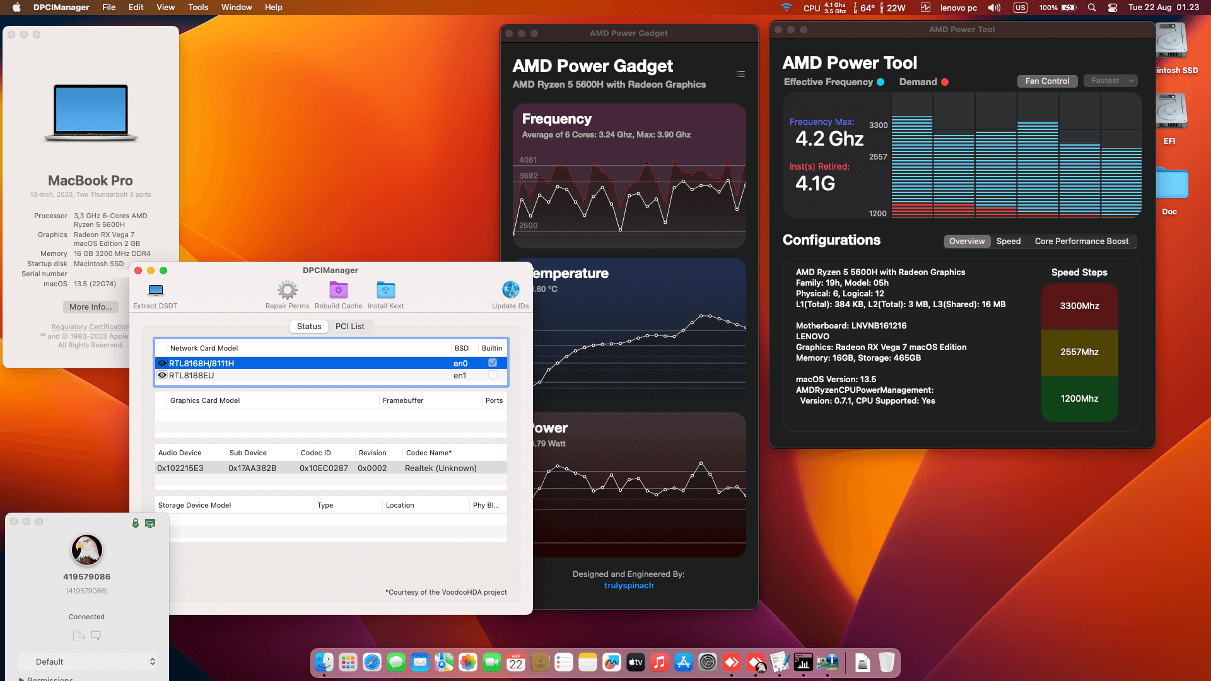Open Safari from the dock
1211x681 pixels.
point(372,663)
